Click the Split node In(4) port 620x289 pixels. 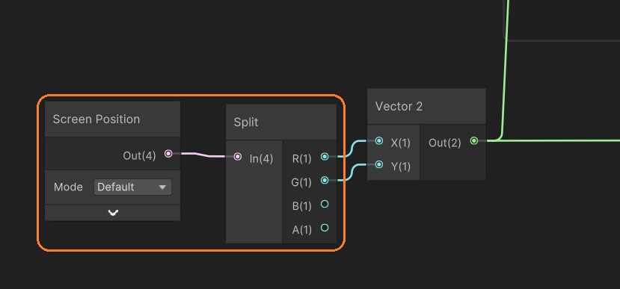pos(238,157)
